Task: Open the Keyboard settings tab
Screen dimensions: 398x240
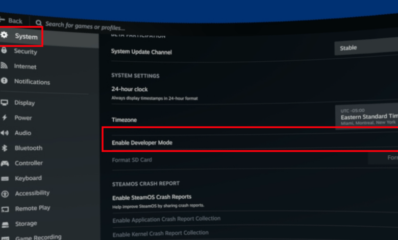Action: pos(49,178)
